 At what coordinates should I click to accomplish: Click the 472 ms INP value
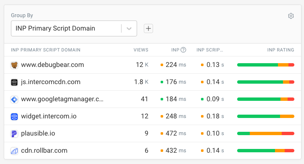click(x=176, y=133)
